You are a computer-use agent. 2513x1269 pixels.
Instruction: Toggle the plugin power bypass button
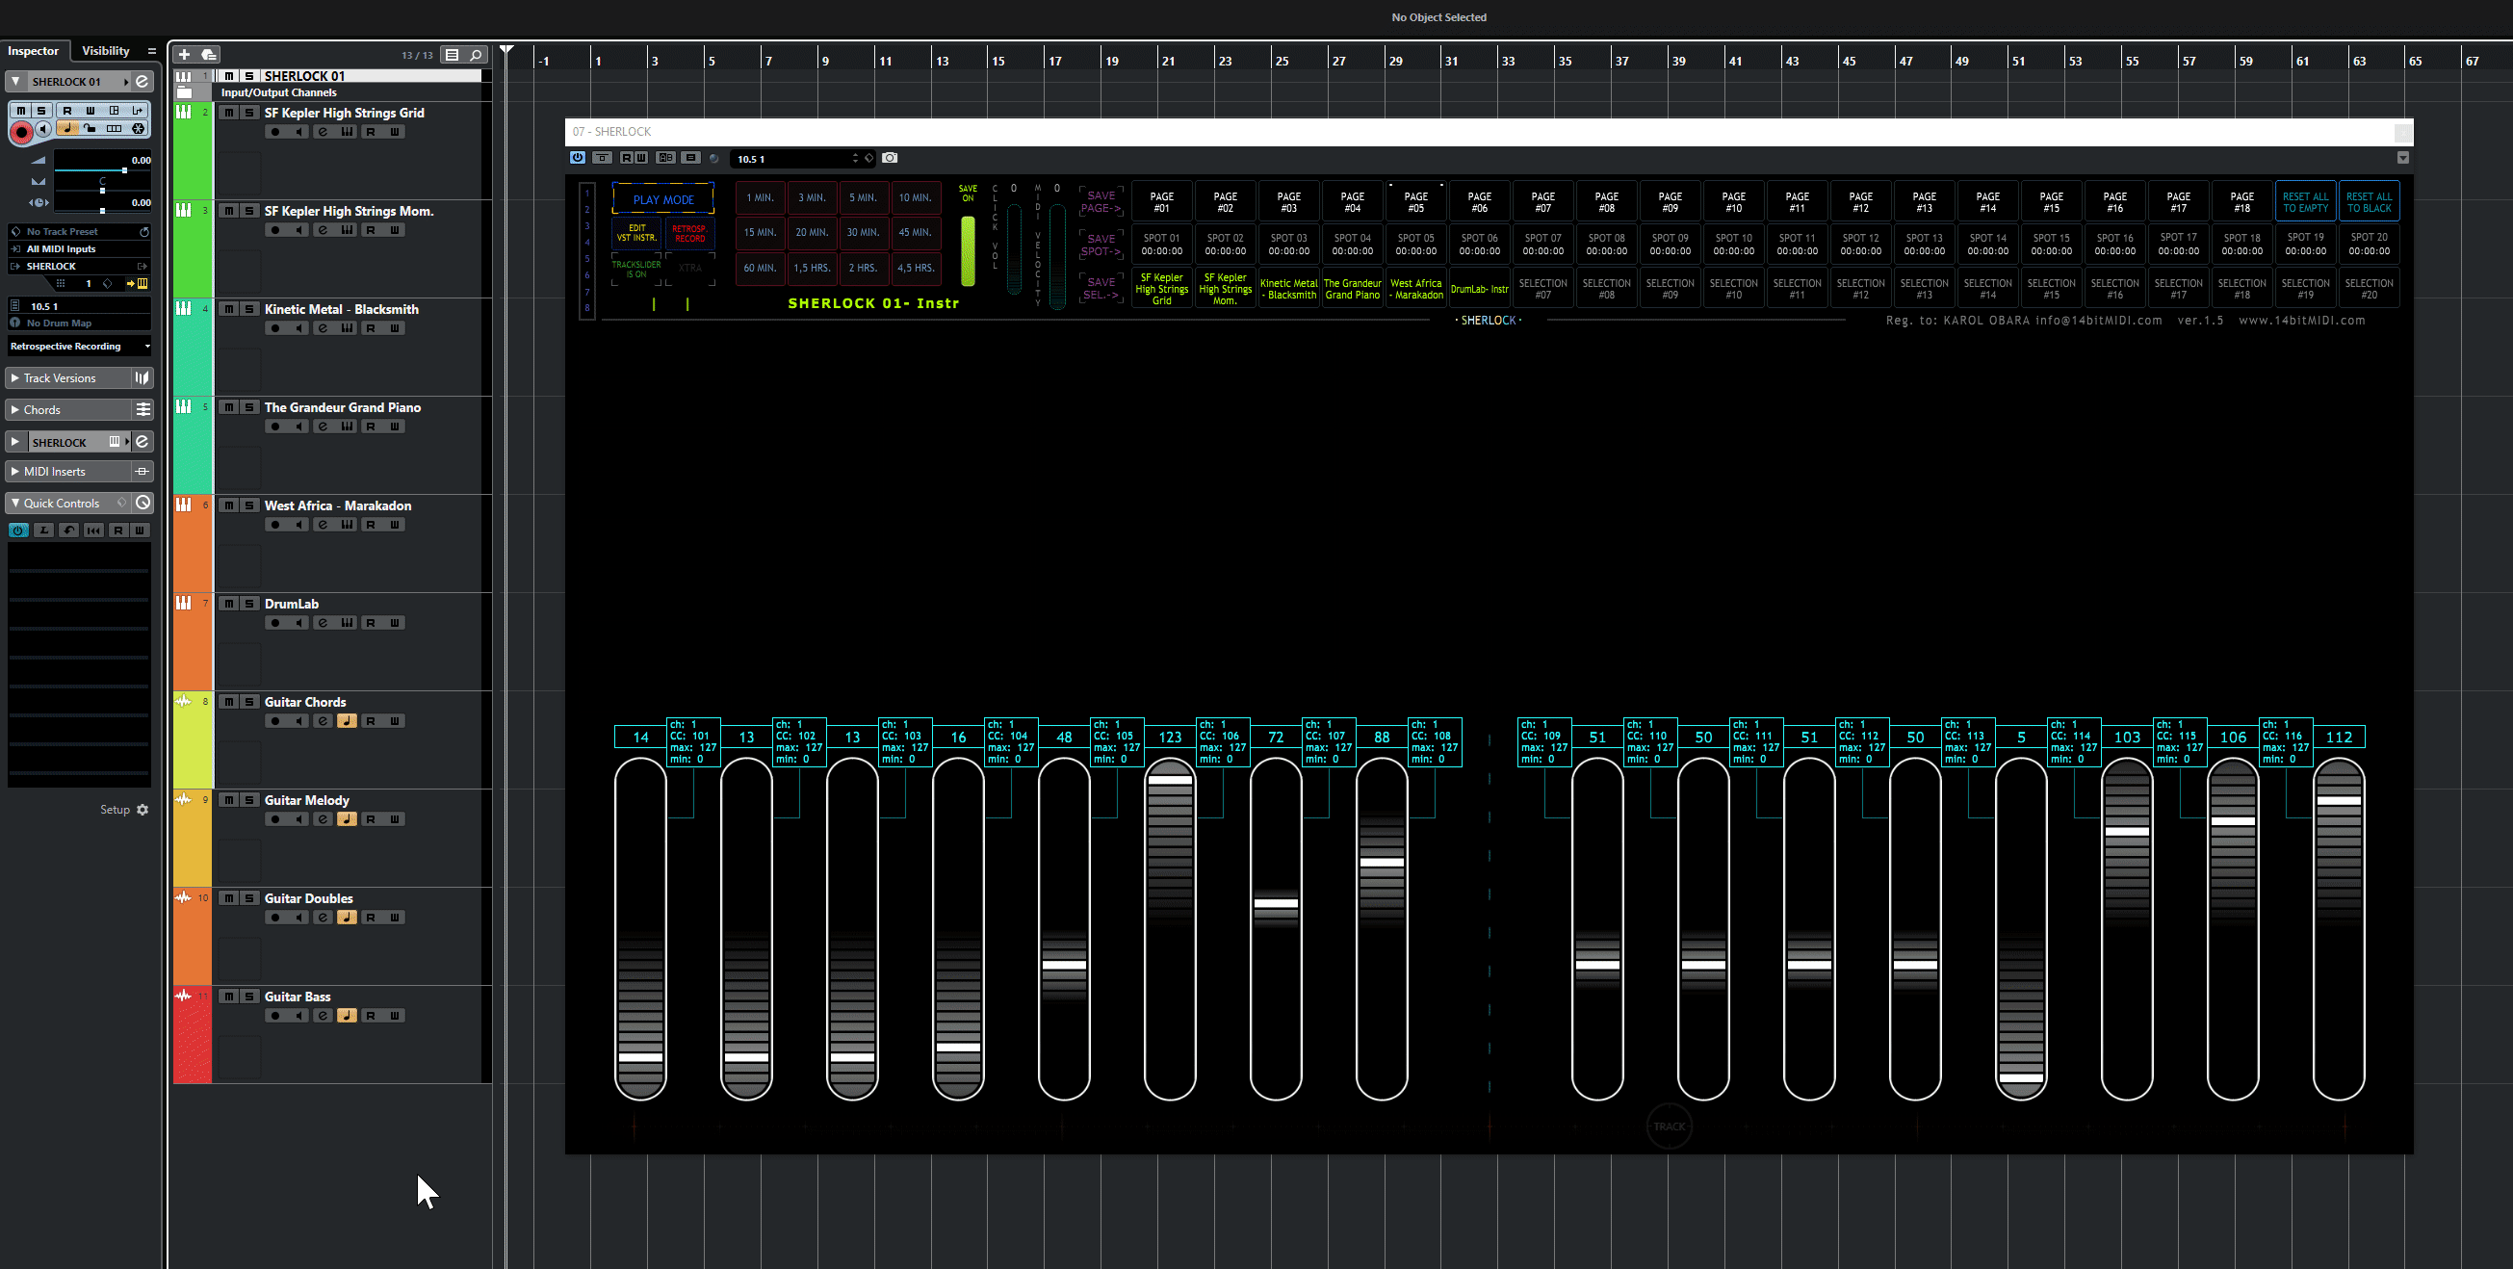click(578, 158)
